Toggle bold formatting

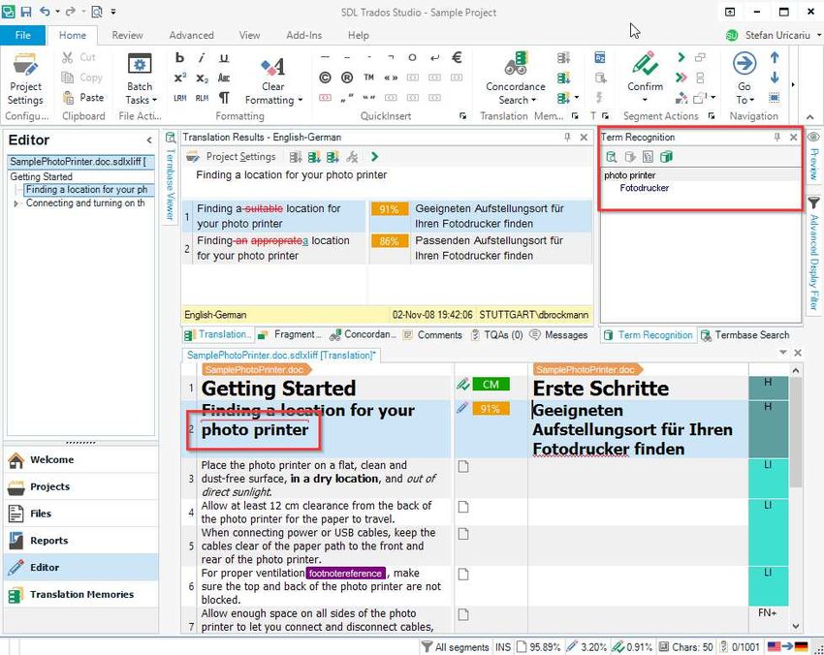click(179, 57)
